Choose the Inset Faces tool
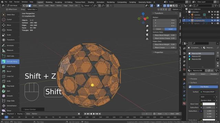 [x=10, y=67]
